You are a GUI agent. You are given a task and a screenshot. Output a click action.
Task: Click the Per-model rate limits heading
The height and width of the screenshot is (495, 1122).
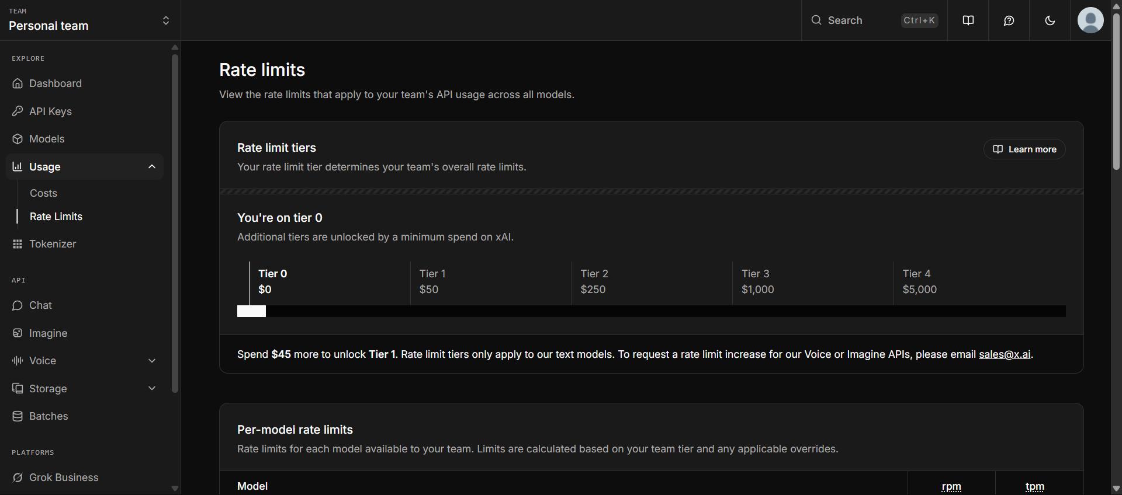295,430
